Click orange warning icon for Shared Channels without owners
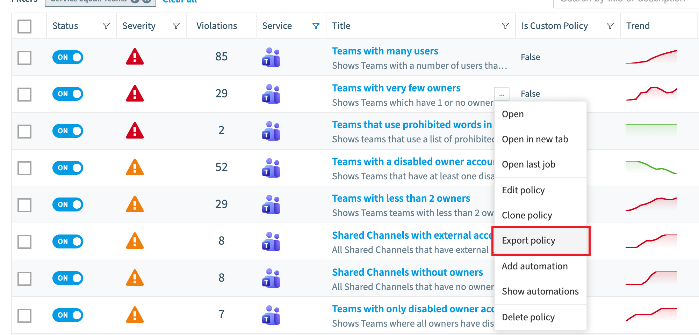Viewport: 699px width, 335px height. [x=135, y=278]
